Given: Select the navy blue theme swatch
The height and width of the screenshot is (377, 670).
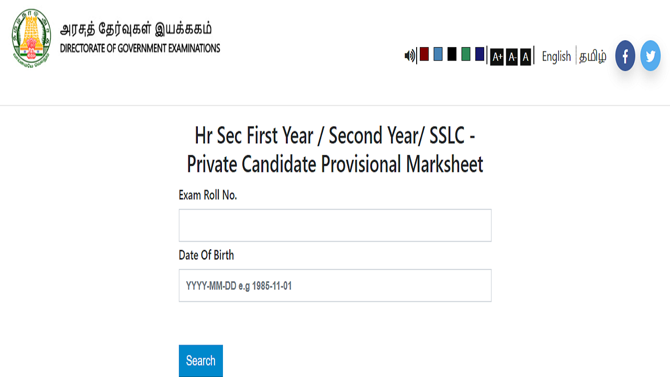Looking at the screenshot, I should tap(479, 54).
